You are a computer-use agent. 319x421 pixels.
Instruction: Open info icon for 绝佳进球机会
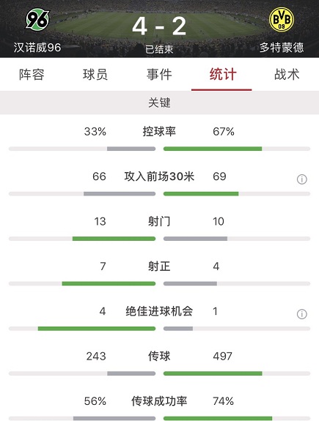pyautogui.click(x=302, y=314)
